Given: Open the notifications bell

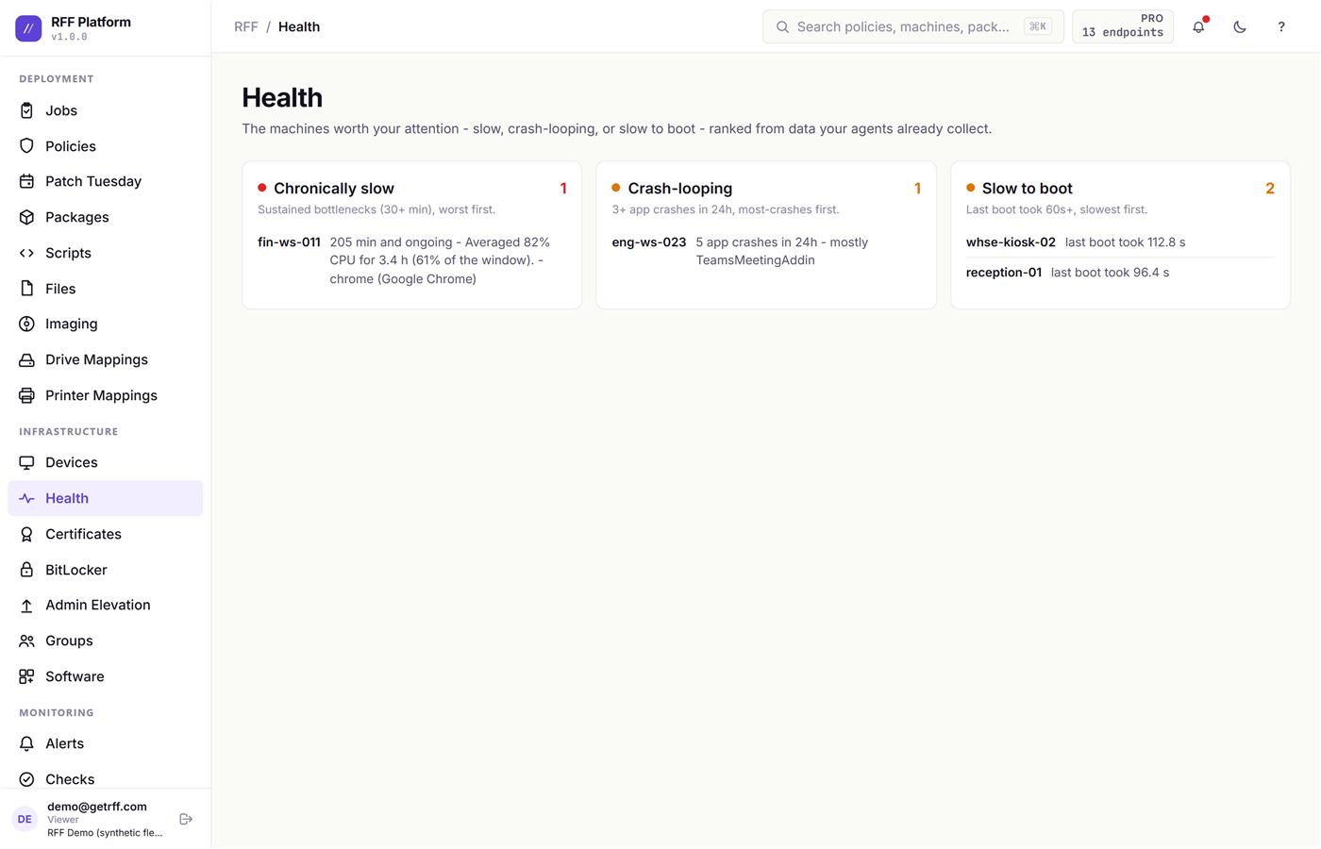Looking at the screenshot, I should (x=1198, y=27).
